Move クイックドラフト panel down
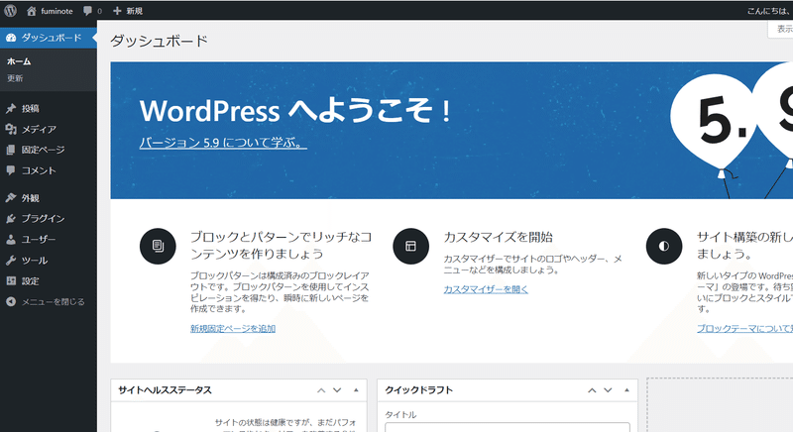 pyautogui.click(x=608, y=390)
